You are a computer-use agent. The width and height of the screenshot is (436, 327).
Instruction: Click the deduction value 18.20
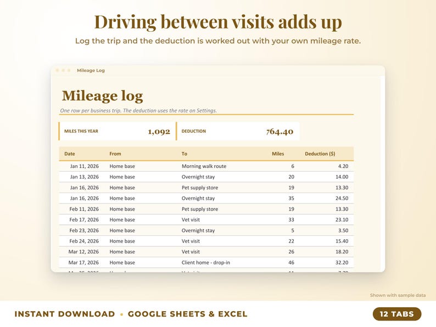(342, 252)
